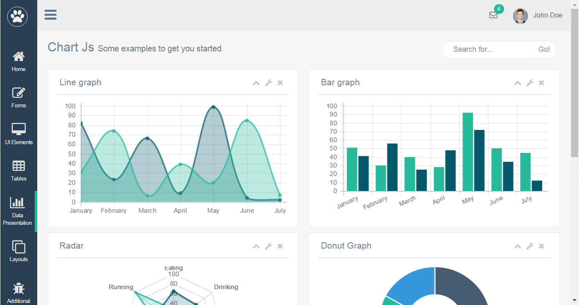The image size is (579, 305).
Task: Focus the Search for... input field
Action: pyautogui.click(x=487, y=49)
